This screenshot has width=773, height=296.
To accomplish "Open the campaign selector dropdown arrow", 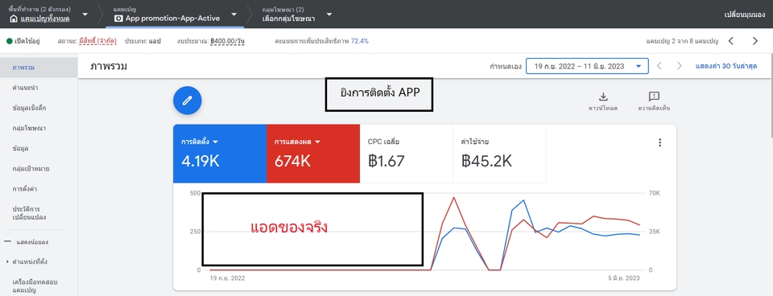I will [x=234, y=14].
